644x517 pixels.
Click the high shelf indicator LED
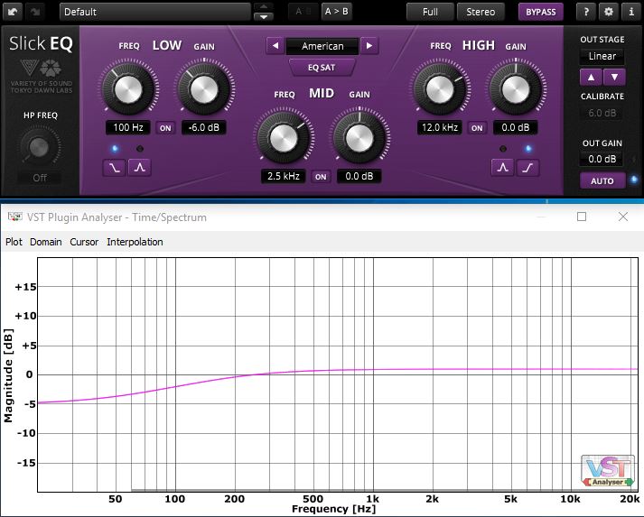[528, 149]
